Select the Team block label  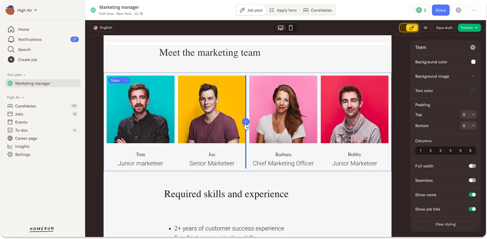pos(115,80)
